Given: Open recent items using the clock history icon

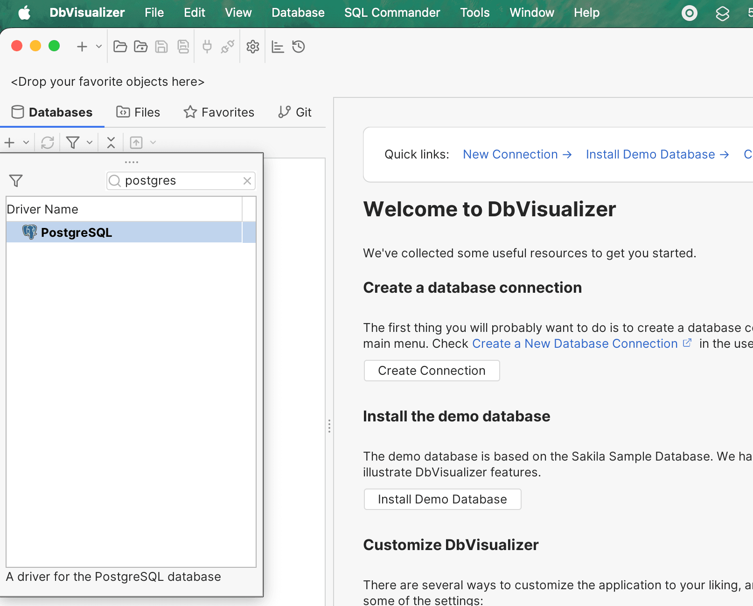Looking at the screenshot, I should 299,47.
